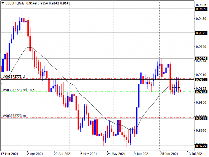Click the 13 Jul 2021 date label

(x=195, y=154)
